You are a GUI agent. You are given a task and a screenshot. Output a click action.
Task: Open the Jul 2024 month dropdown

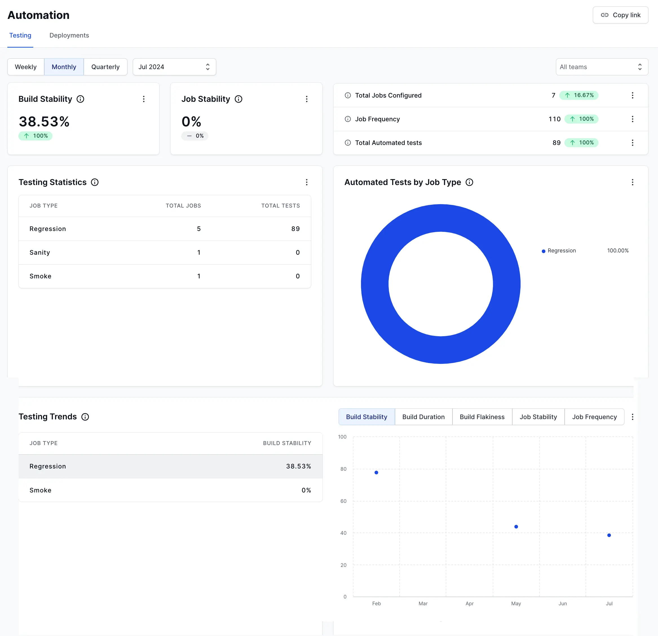[174, 67]
